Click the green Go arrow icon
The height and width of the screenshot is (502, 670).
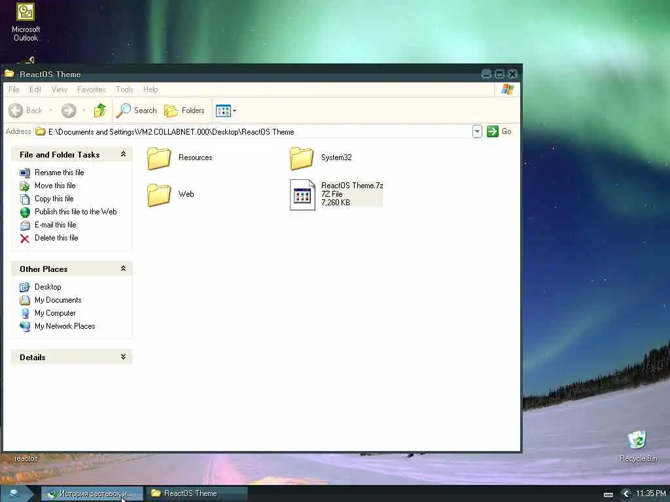[x=492, y=131]
